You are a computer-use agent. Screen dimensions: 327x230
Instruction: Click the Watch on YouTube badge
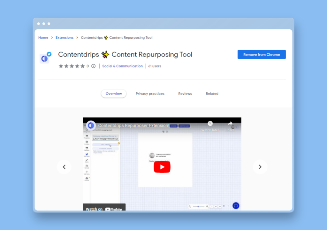[x=104, y=209]
